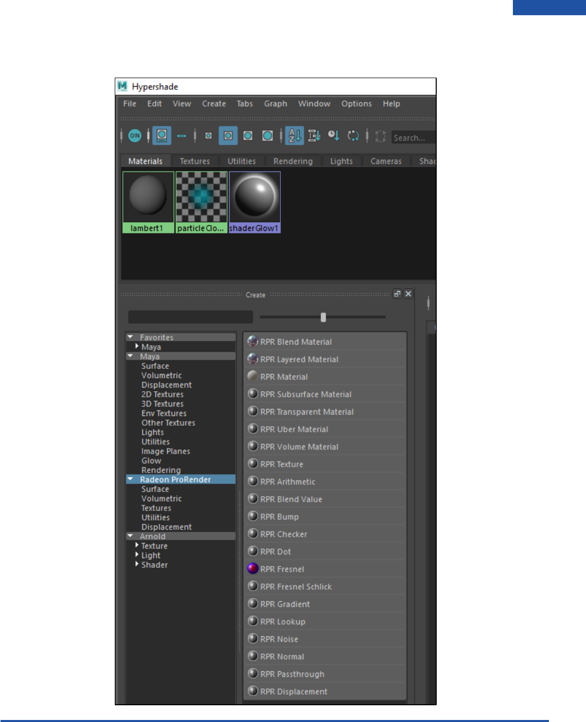This screenshot has width=586, height=722.
Task: Click the browser Search field
Action: pos(413,137)
